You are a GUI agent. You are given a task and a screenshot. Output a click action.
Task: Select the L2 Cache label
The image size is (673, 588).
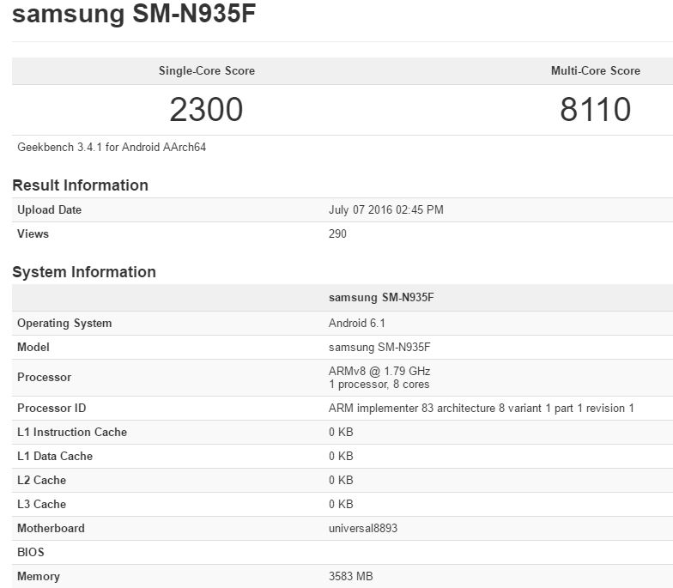tap(41, 481)
